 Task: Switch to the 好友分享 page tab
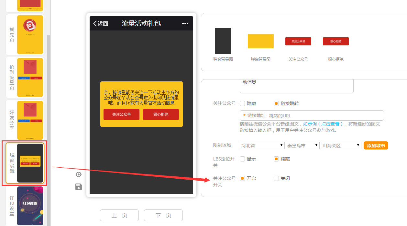point(25,120)
